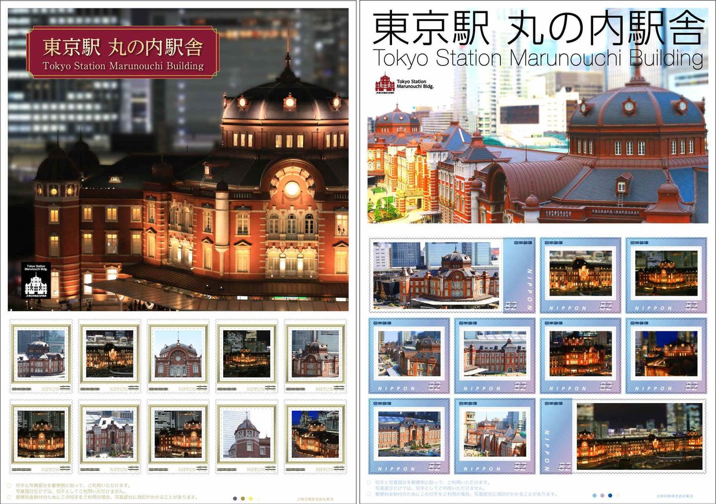Select English subtitle inside the red banner
Screen dimensions: 716x504
point(123,66)
